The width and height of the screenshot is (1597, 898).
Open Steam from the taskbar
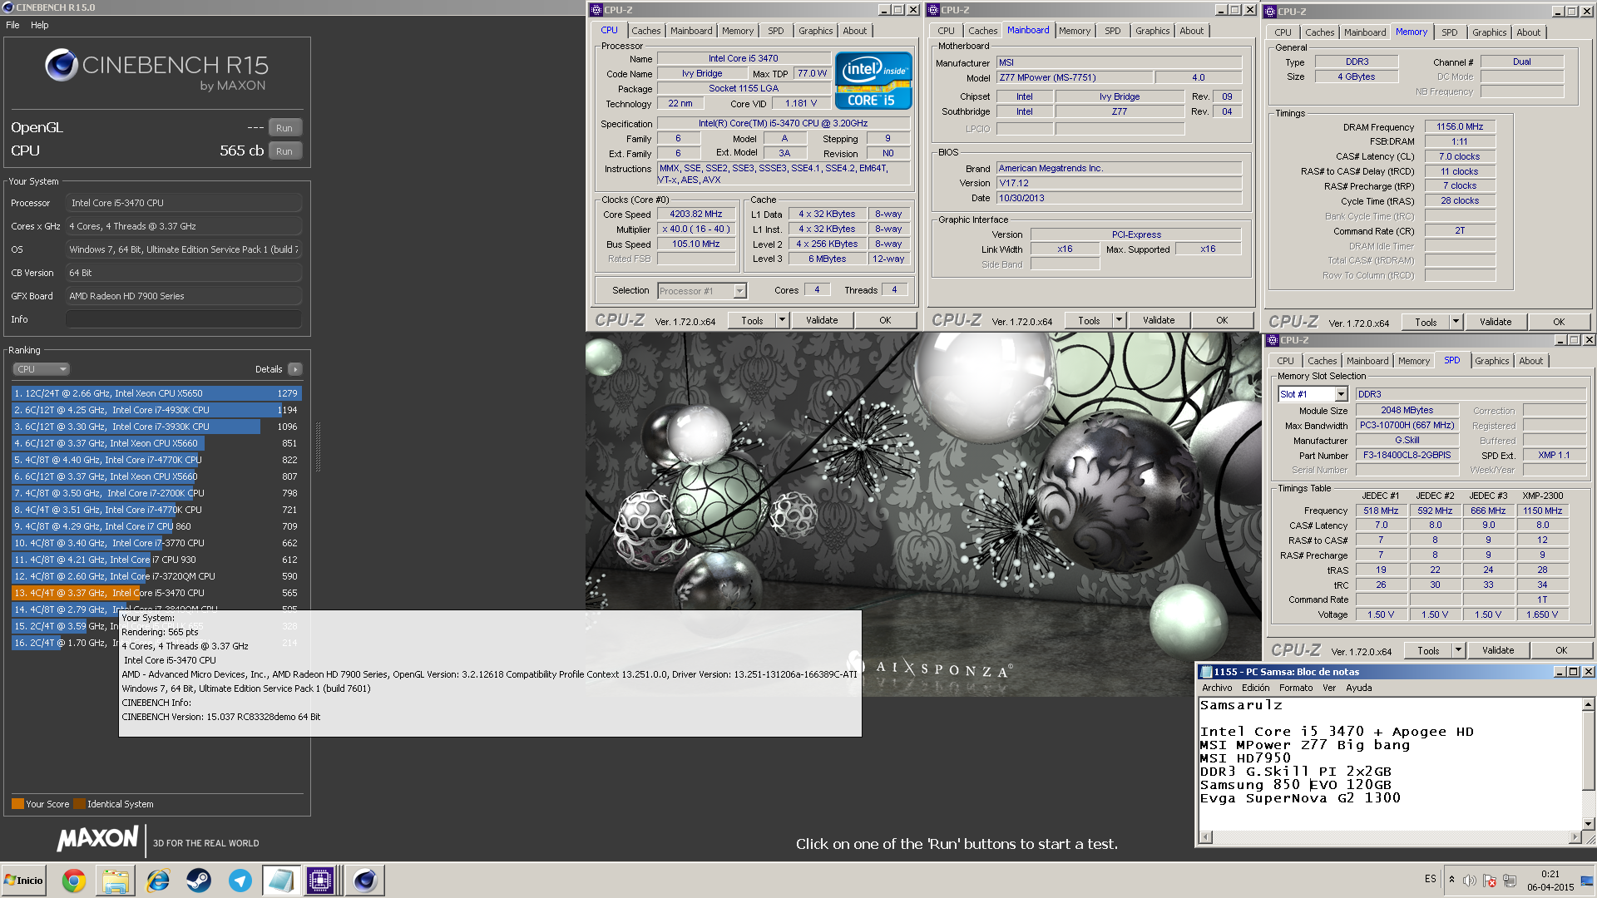199,881
